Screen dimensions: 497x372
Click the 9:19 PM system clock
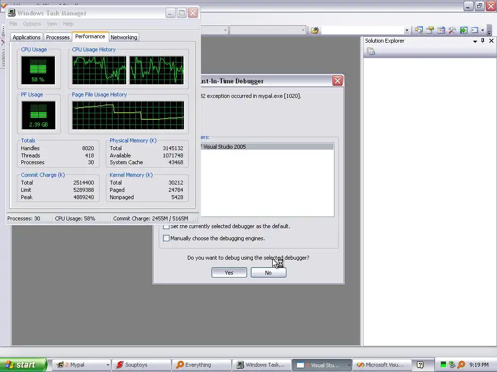click(479, 365)
